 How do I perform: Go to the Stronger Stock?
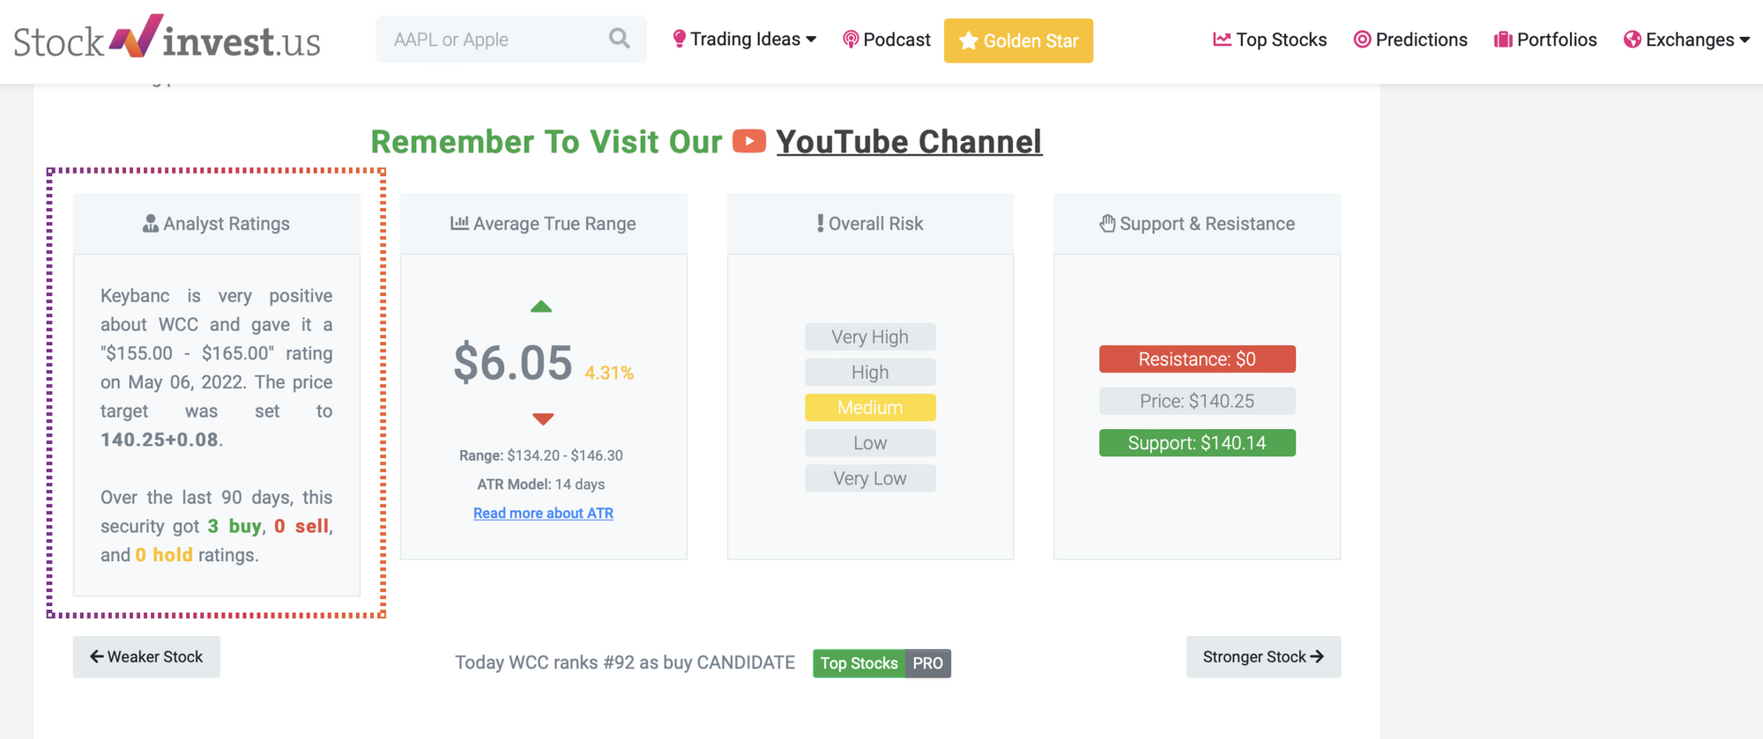point(1263,657)
